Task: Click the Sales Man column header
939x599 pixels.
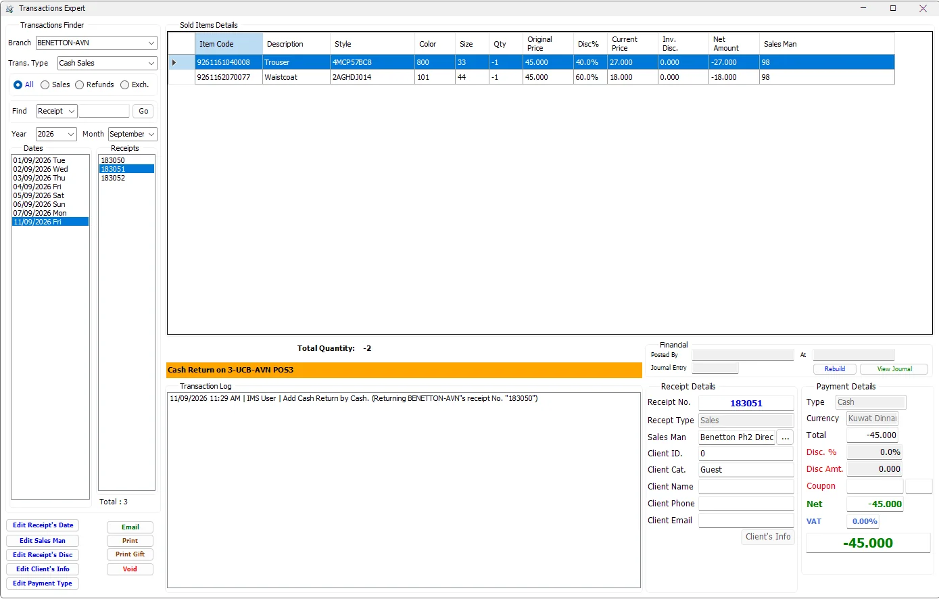Action: (x=826, y=44)
